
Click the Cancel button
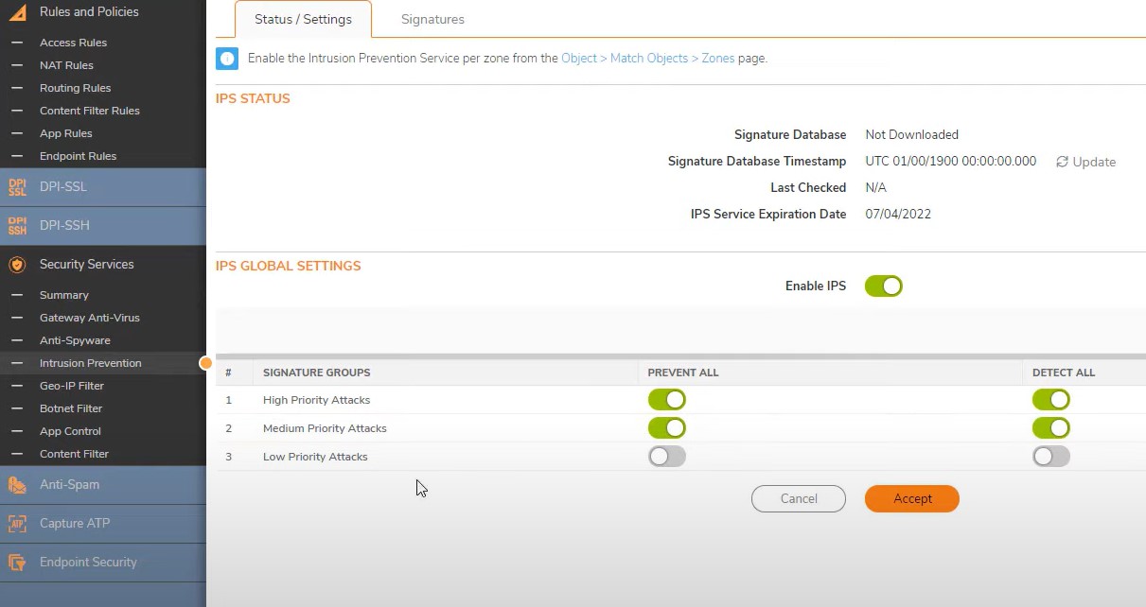click(x=798, y=498)
